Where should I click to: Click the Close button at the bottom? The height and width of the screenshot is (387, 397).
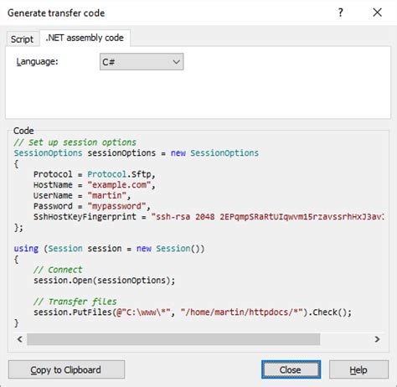click(x=291, y=369)
